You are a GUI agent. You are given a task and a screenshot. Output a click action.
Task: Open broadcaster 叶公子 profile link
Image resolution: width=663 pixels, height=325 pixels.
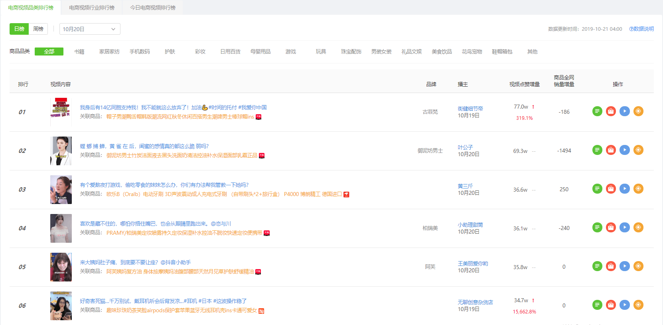[465, 147]
